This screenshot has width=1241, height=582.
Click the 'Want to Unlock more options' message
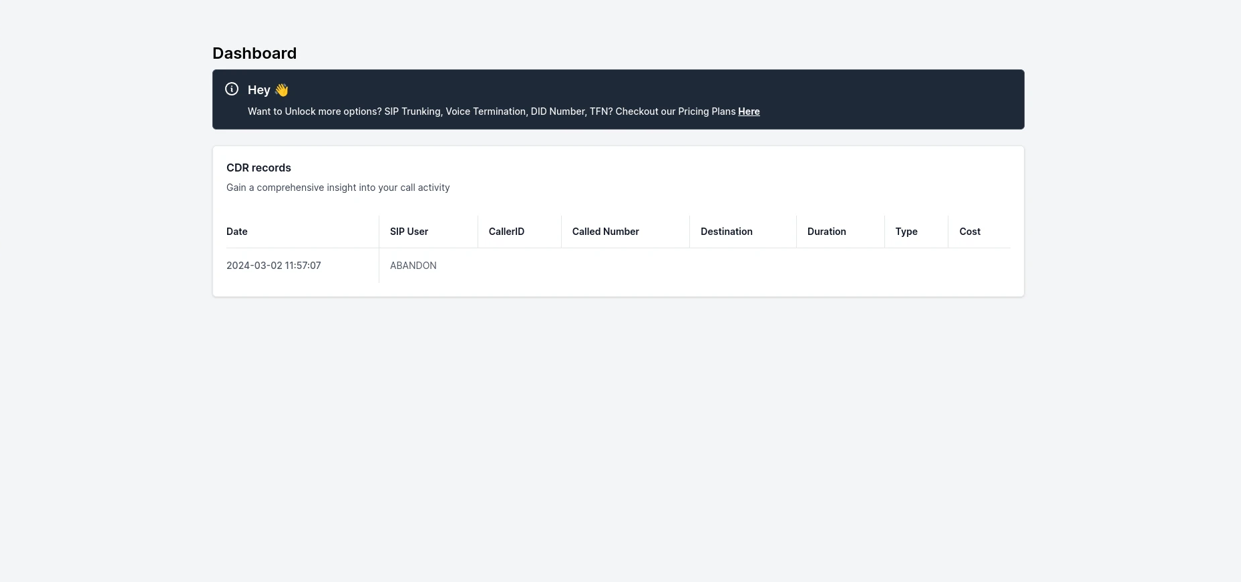click(x=492, y=111)
